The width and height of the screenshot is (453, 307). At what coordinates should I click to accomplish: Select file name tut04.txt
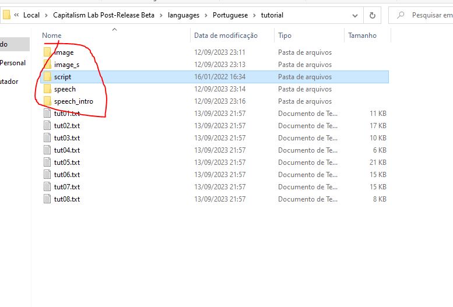point(67,150)
